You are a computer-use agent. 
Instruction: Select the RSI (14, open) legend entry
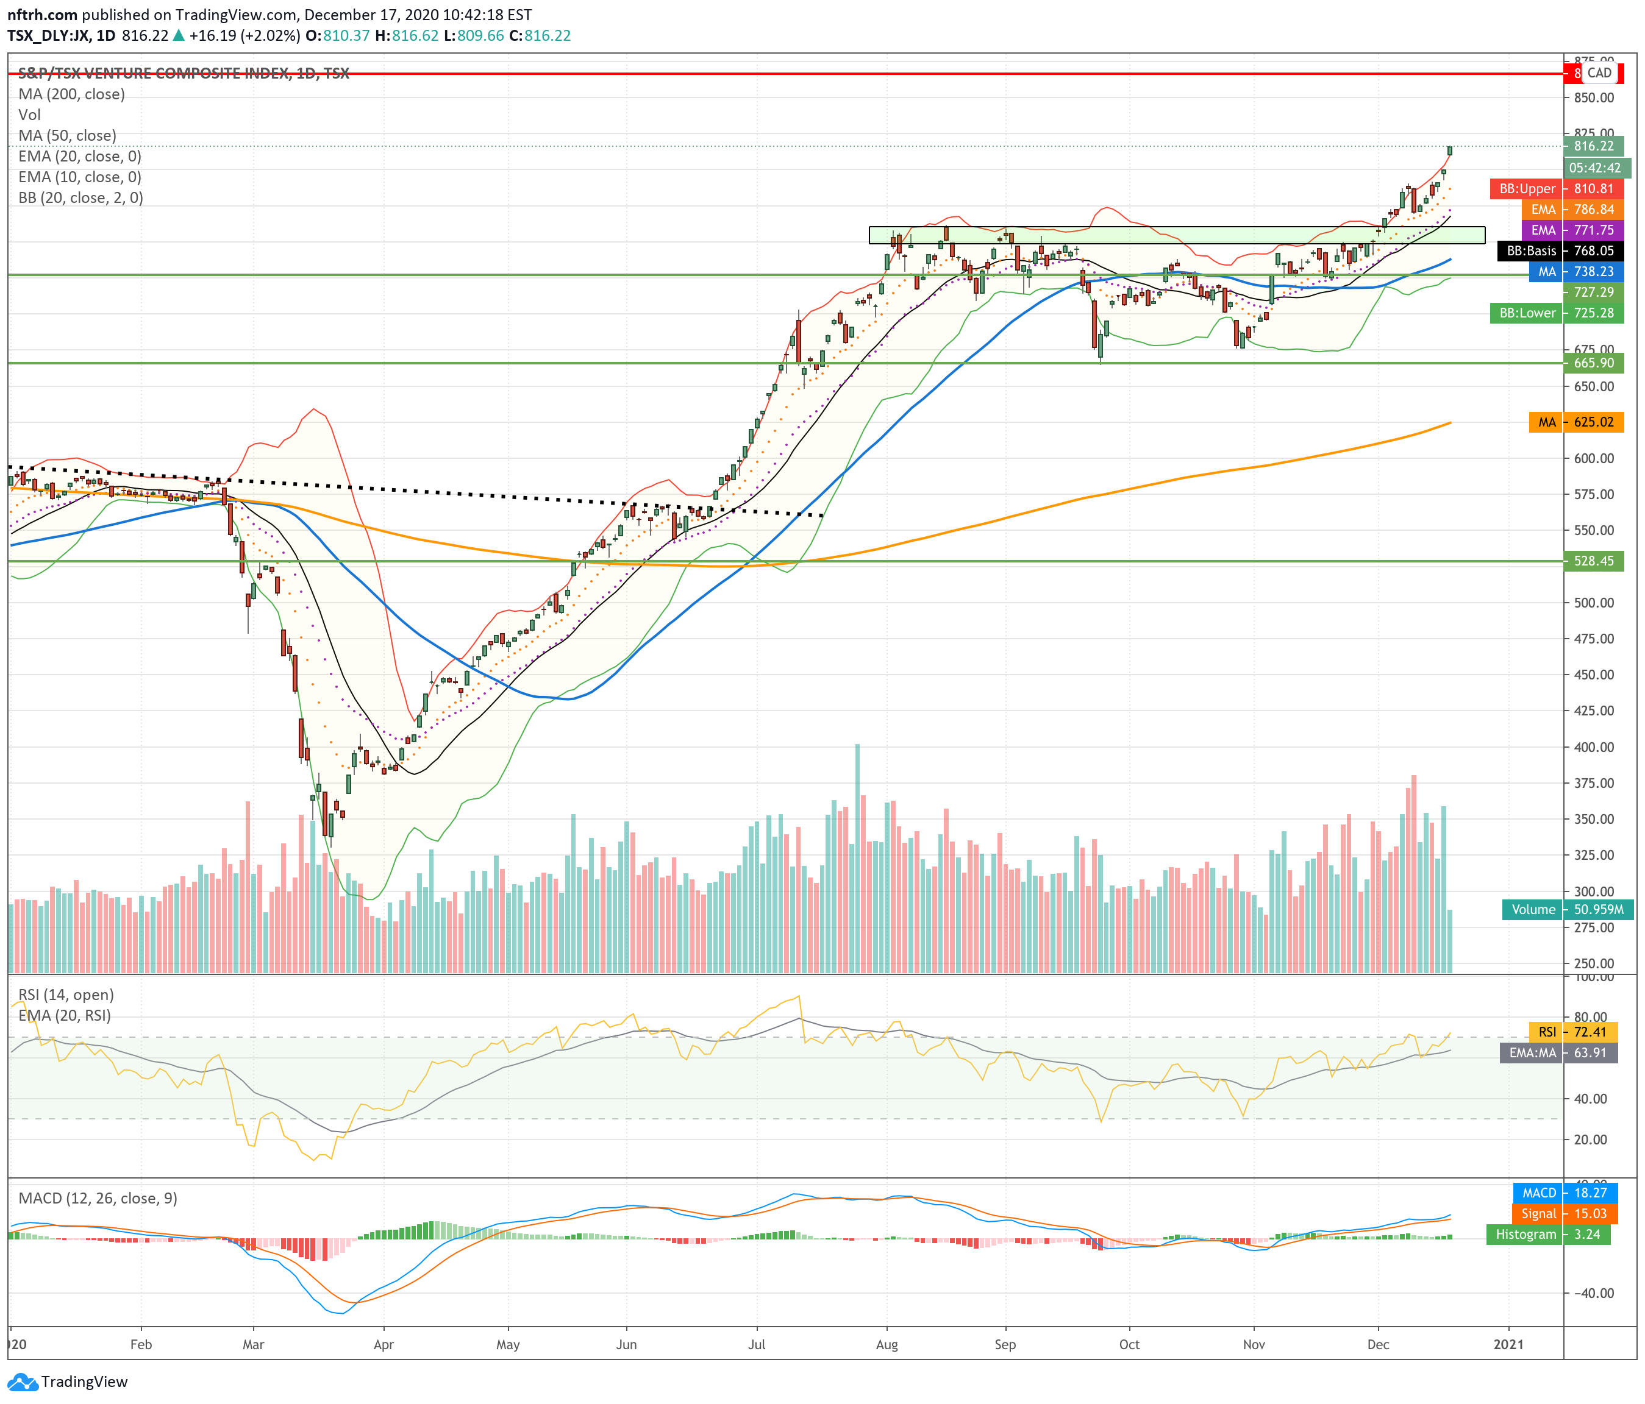pos(66,994)
